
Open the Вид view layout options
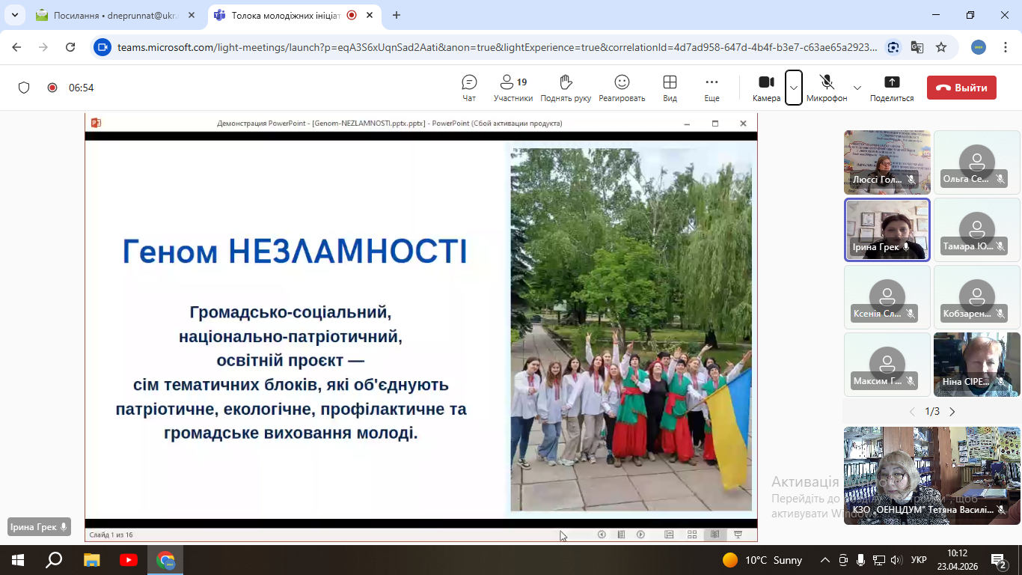[x=670, y=88]
